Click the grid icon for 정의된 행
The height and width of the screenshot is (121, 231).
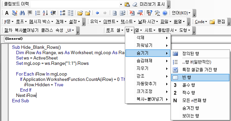[175, 53]
